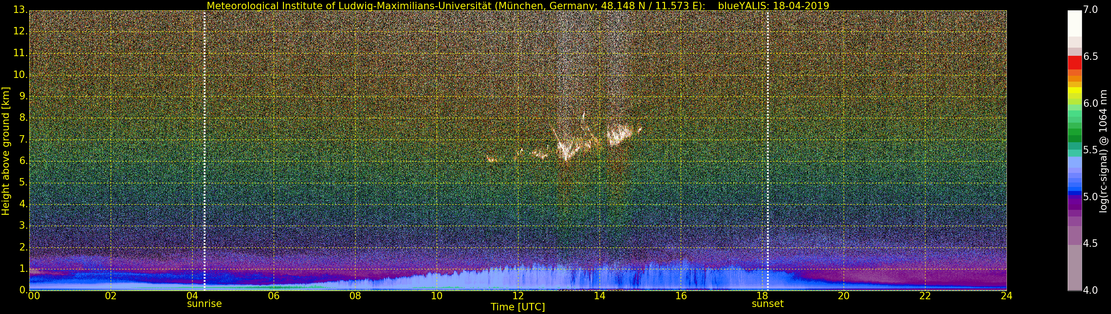Click the time axis tick '22'

pos(925,296)
